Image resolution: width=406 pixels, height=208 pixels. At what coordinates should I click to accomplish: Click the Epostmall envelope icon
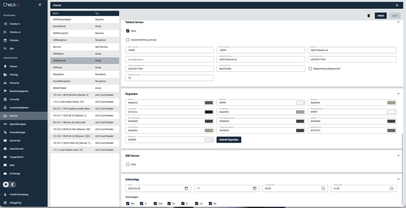coord(5,140)
